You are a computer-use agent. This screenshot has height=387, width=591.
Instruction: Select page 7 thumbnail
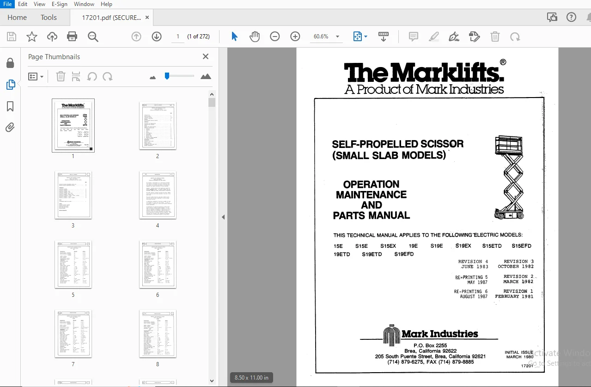pyautogui.click(x=73, y=333)
